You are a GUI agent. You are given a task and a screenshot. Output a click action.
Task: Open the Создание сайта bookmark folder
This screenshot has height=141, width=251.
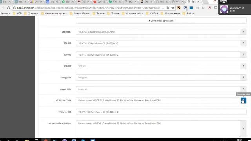(x=133, y=13)
